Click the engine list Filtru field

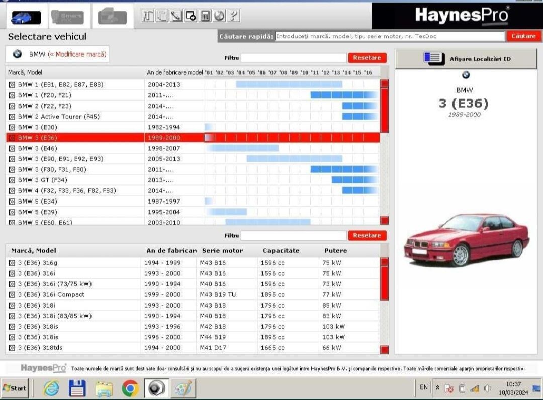click(x=294, y=235)
